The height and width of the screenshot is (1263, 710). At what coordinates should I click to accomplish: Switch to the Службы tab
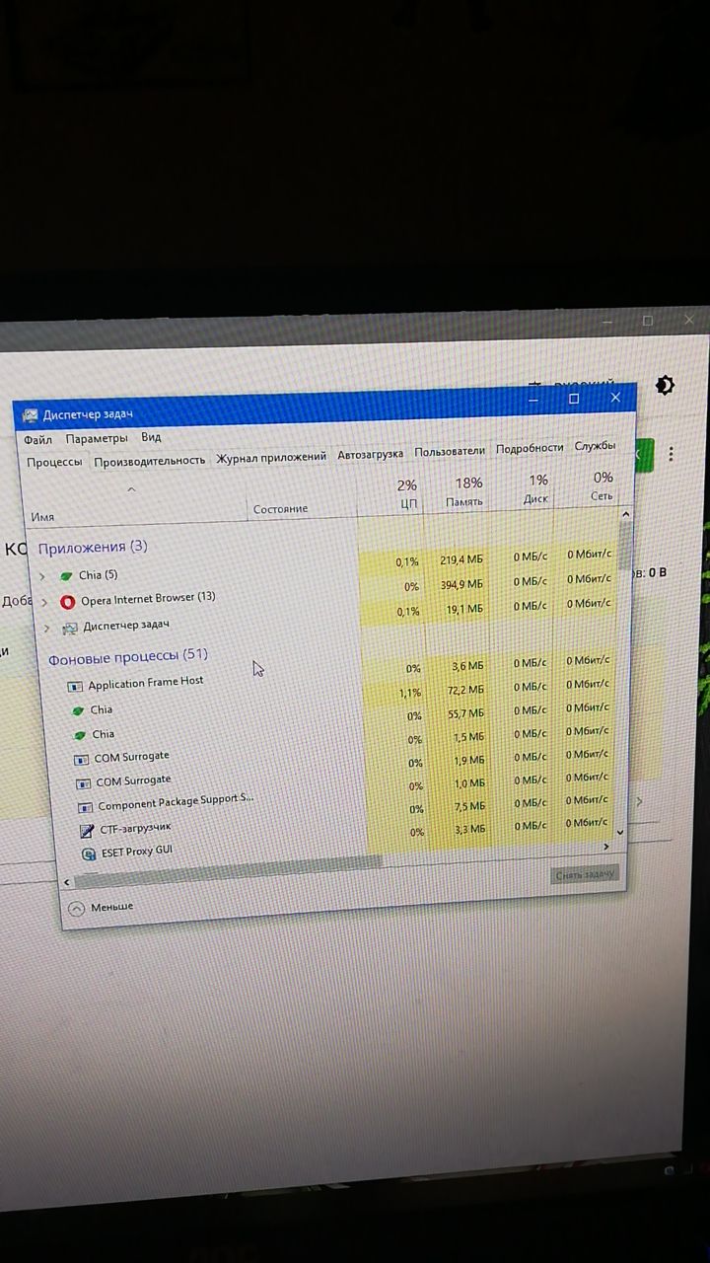[x=596, y=446]
